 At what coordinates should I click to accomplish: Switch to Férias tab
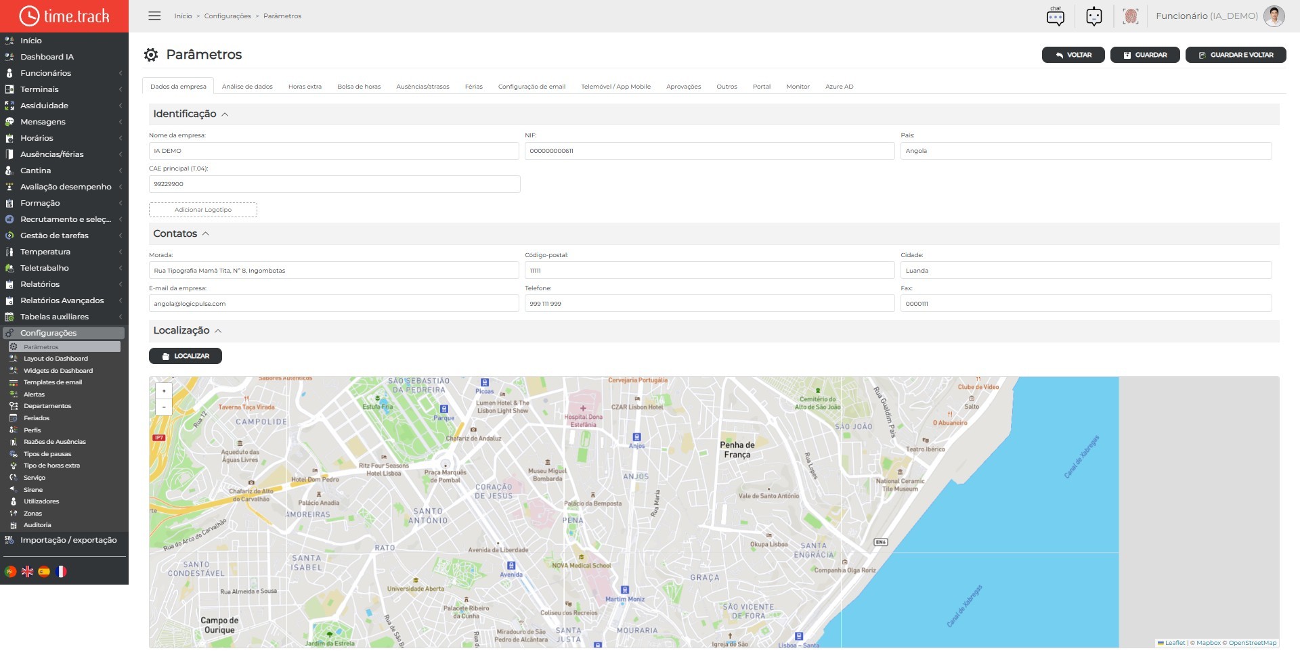(x=474, y=87)
